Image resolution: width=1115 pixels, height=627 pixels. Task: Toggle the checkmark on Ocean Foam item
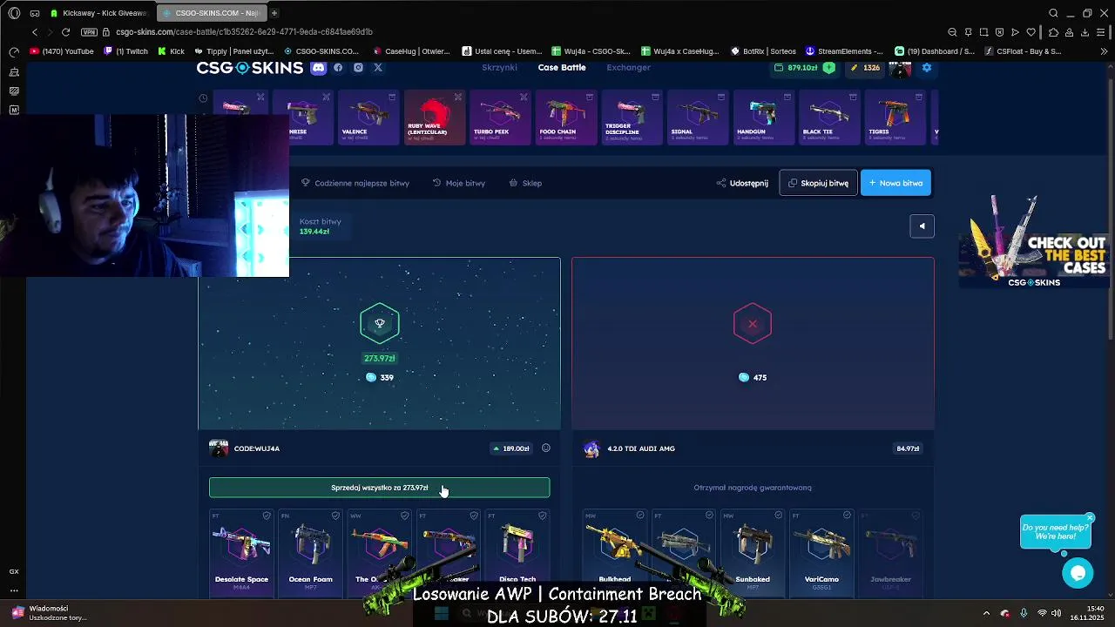point(335,516)
